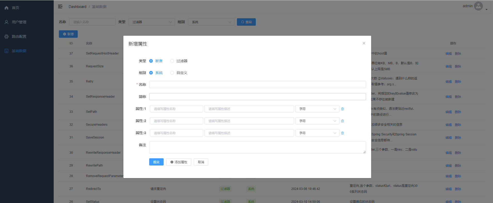The image size is (493, 203).
Task: Click the SetPath name cell
Action: click(x=91, y=112)
